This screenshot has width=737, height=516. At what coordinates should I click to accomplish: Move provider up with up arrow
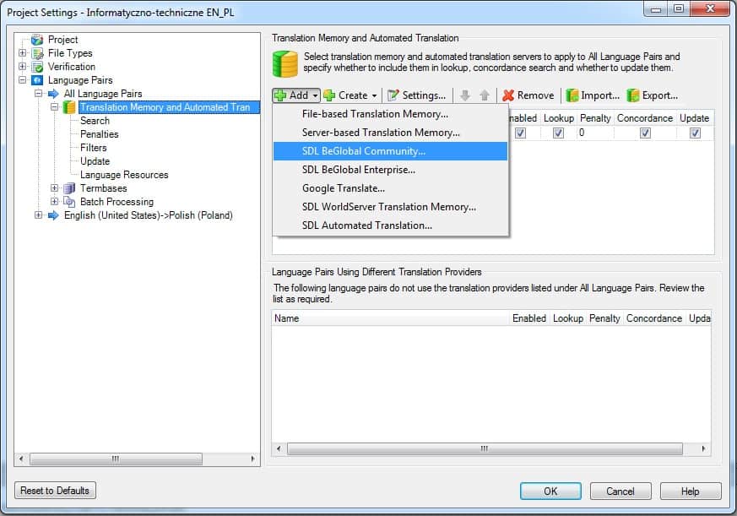coord(485,95)
